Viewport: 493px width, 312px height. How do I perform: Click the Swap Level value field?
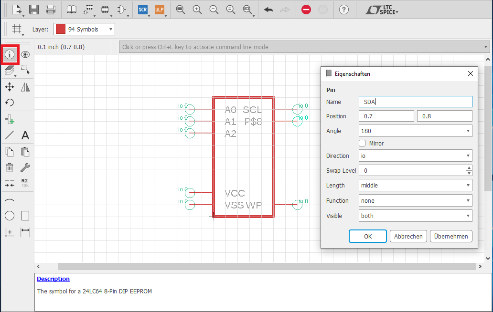click(x=412, y=170)
